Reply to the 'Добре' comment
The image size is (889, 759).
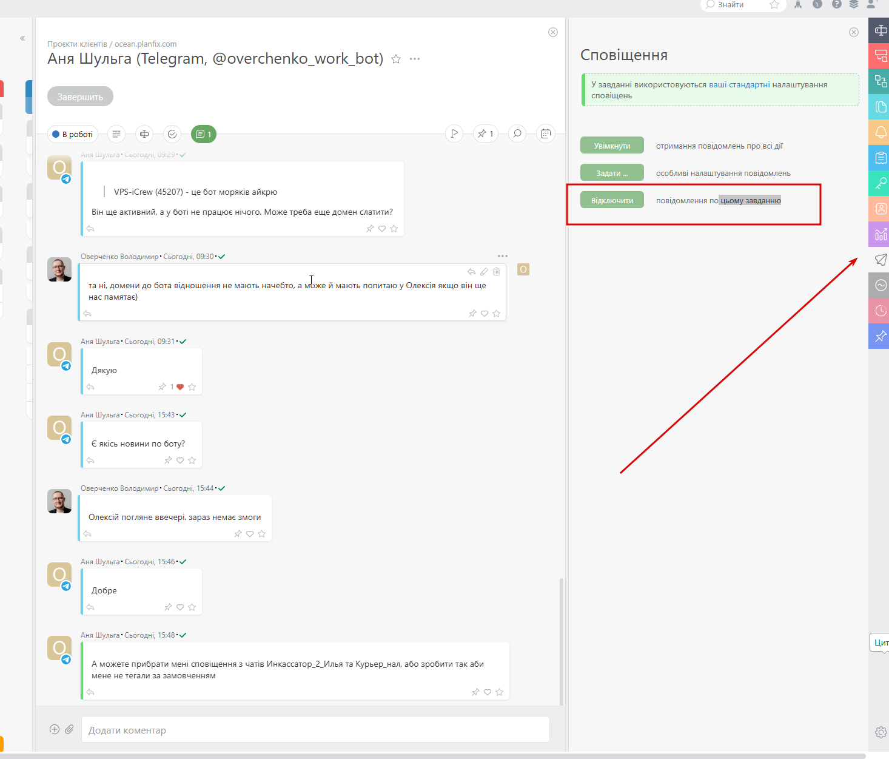tap(90, 607)
